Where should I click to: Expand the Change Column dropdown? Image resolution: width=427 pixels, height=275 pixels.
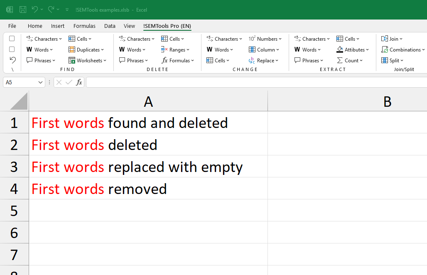click(x=264, y=49)
